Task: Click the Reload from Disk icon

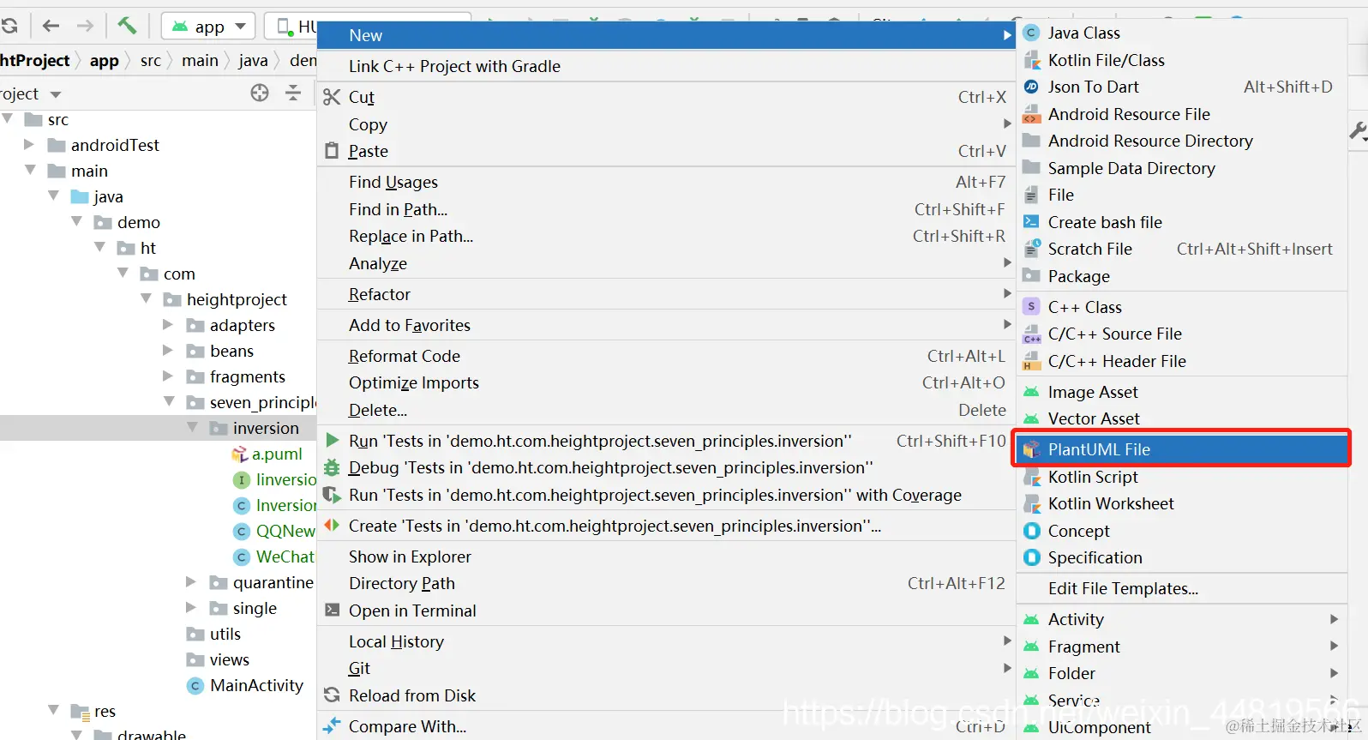Action: [332, 695]
